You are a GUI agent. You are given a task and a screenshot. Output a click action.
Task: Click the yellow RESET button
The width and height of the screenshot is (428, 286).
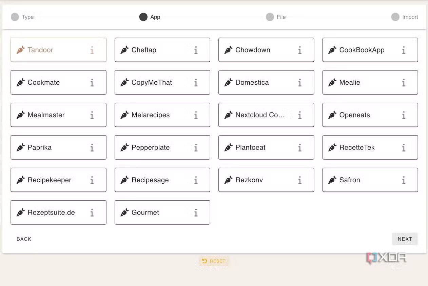214,261
